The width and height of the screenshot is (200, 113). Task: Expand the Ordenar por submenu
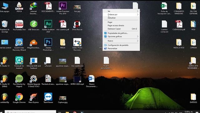click(x=121, y=15)
